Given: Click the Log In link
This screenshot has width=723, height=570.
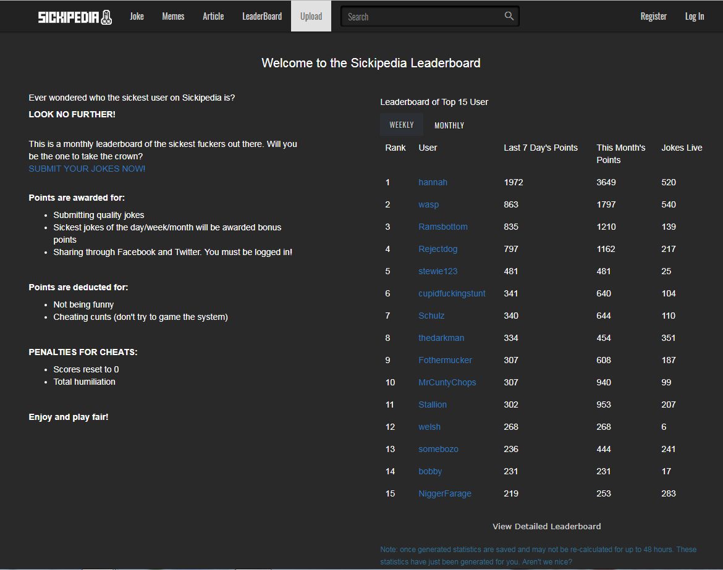Looking at the screenshot, I should coord(694,17).
